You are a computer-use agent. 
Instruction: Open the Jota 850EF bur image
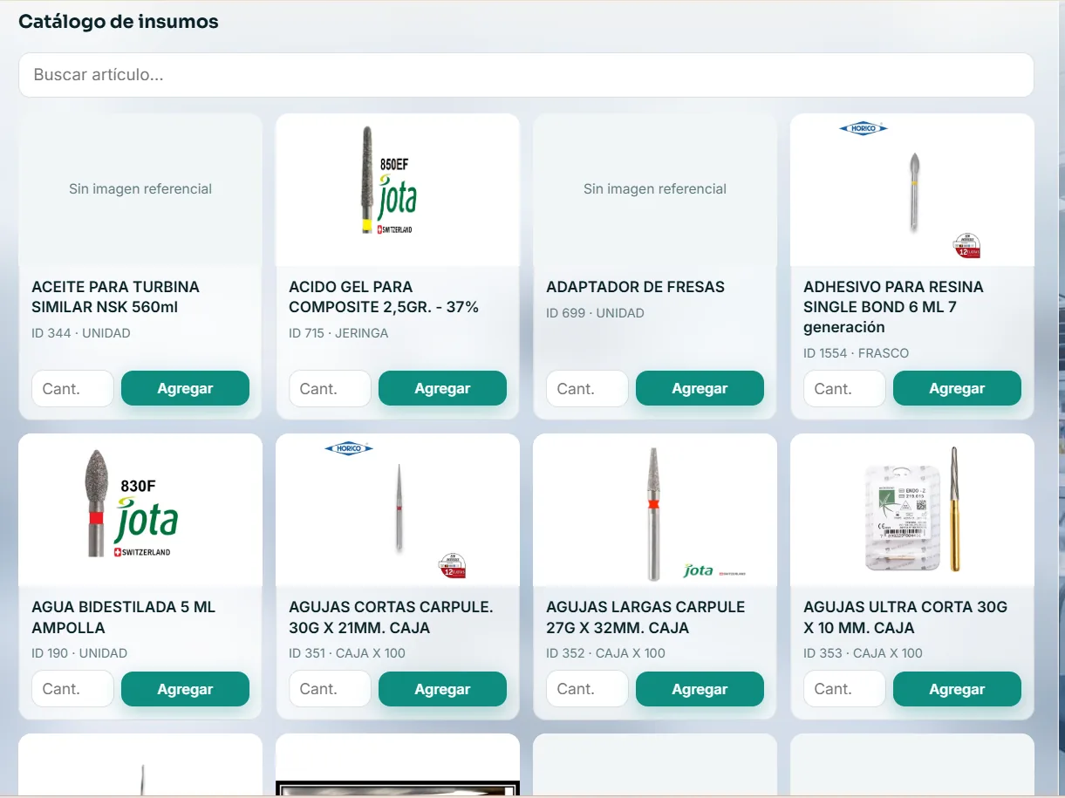coord(398,190)
